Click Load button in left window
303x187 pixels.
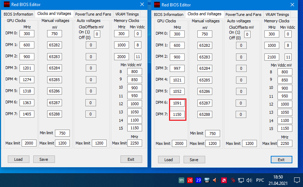[18, 159]
